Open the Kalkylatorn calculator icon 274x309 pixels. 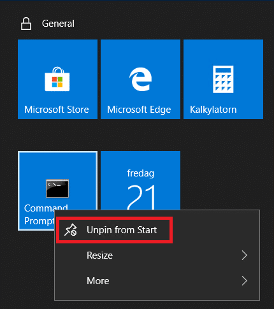[x=223, y=79]
